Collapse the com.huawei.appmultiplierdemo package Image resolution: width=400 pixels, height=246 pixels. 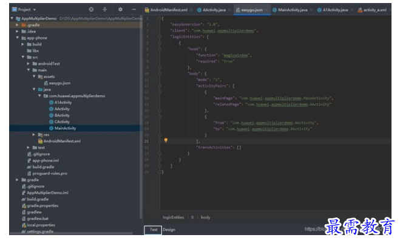click(x=39, y=96)
